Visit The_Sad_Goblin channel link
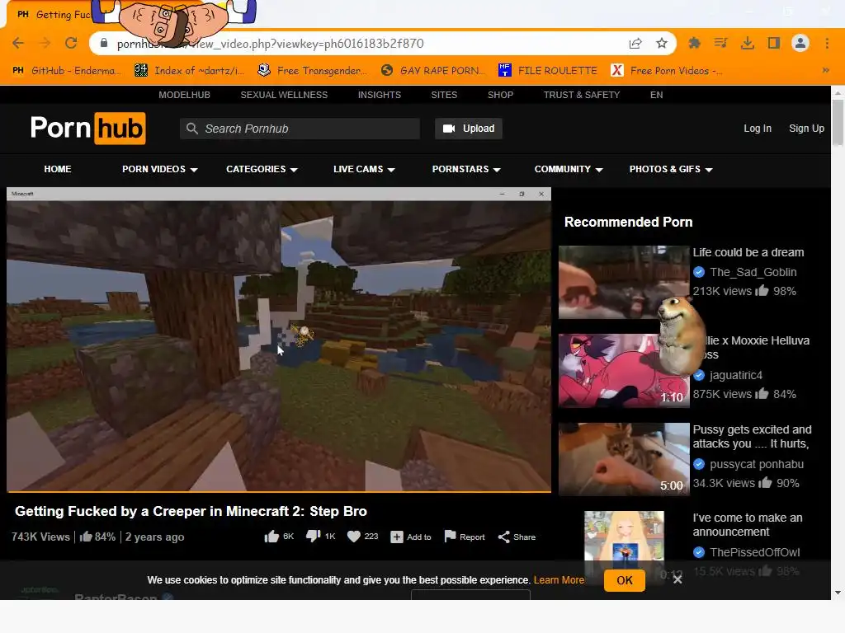 pos(753,272)
